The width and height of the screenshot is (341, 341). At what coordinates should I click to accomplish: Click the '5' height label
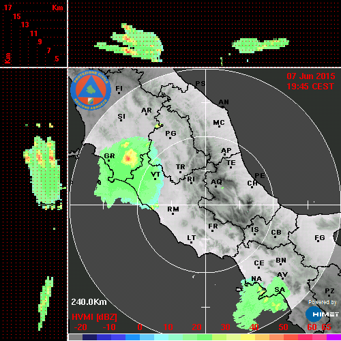(57, 59)
